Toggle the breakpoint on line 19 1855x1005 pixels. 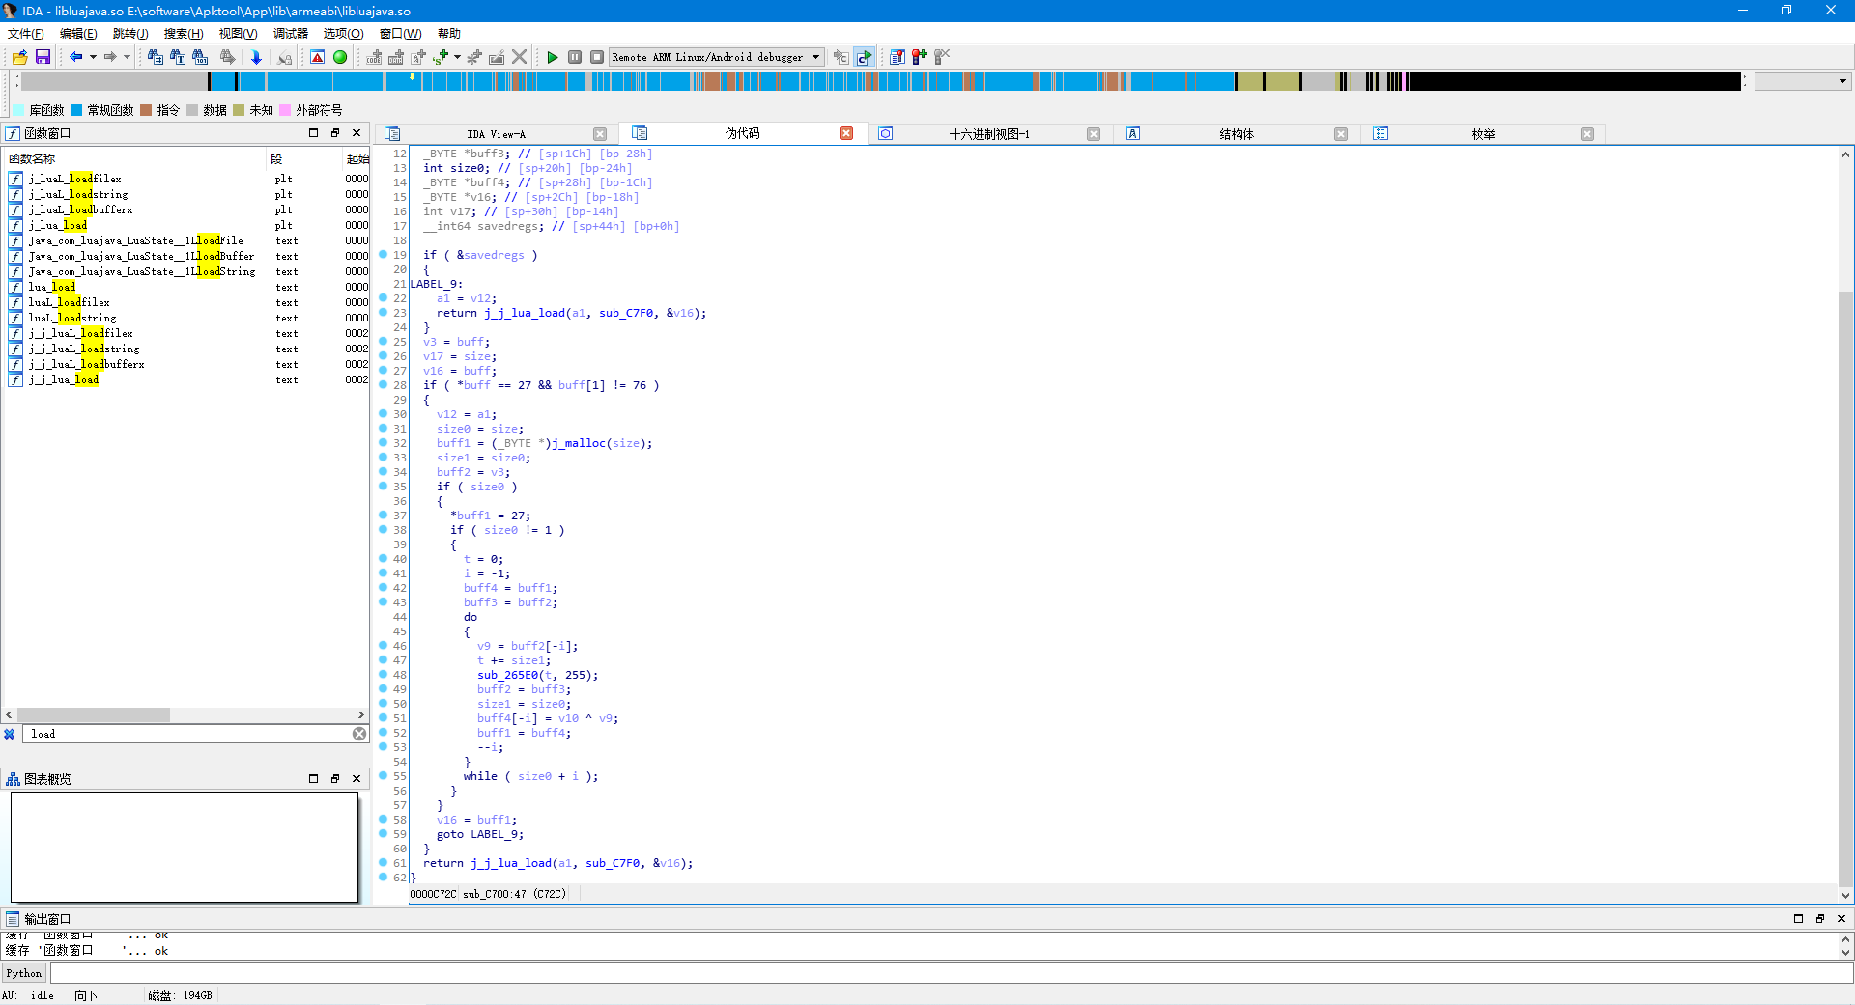(x=385, y=255)
